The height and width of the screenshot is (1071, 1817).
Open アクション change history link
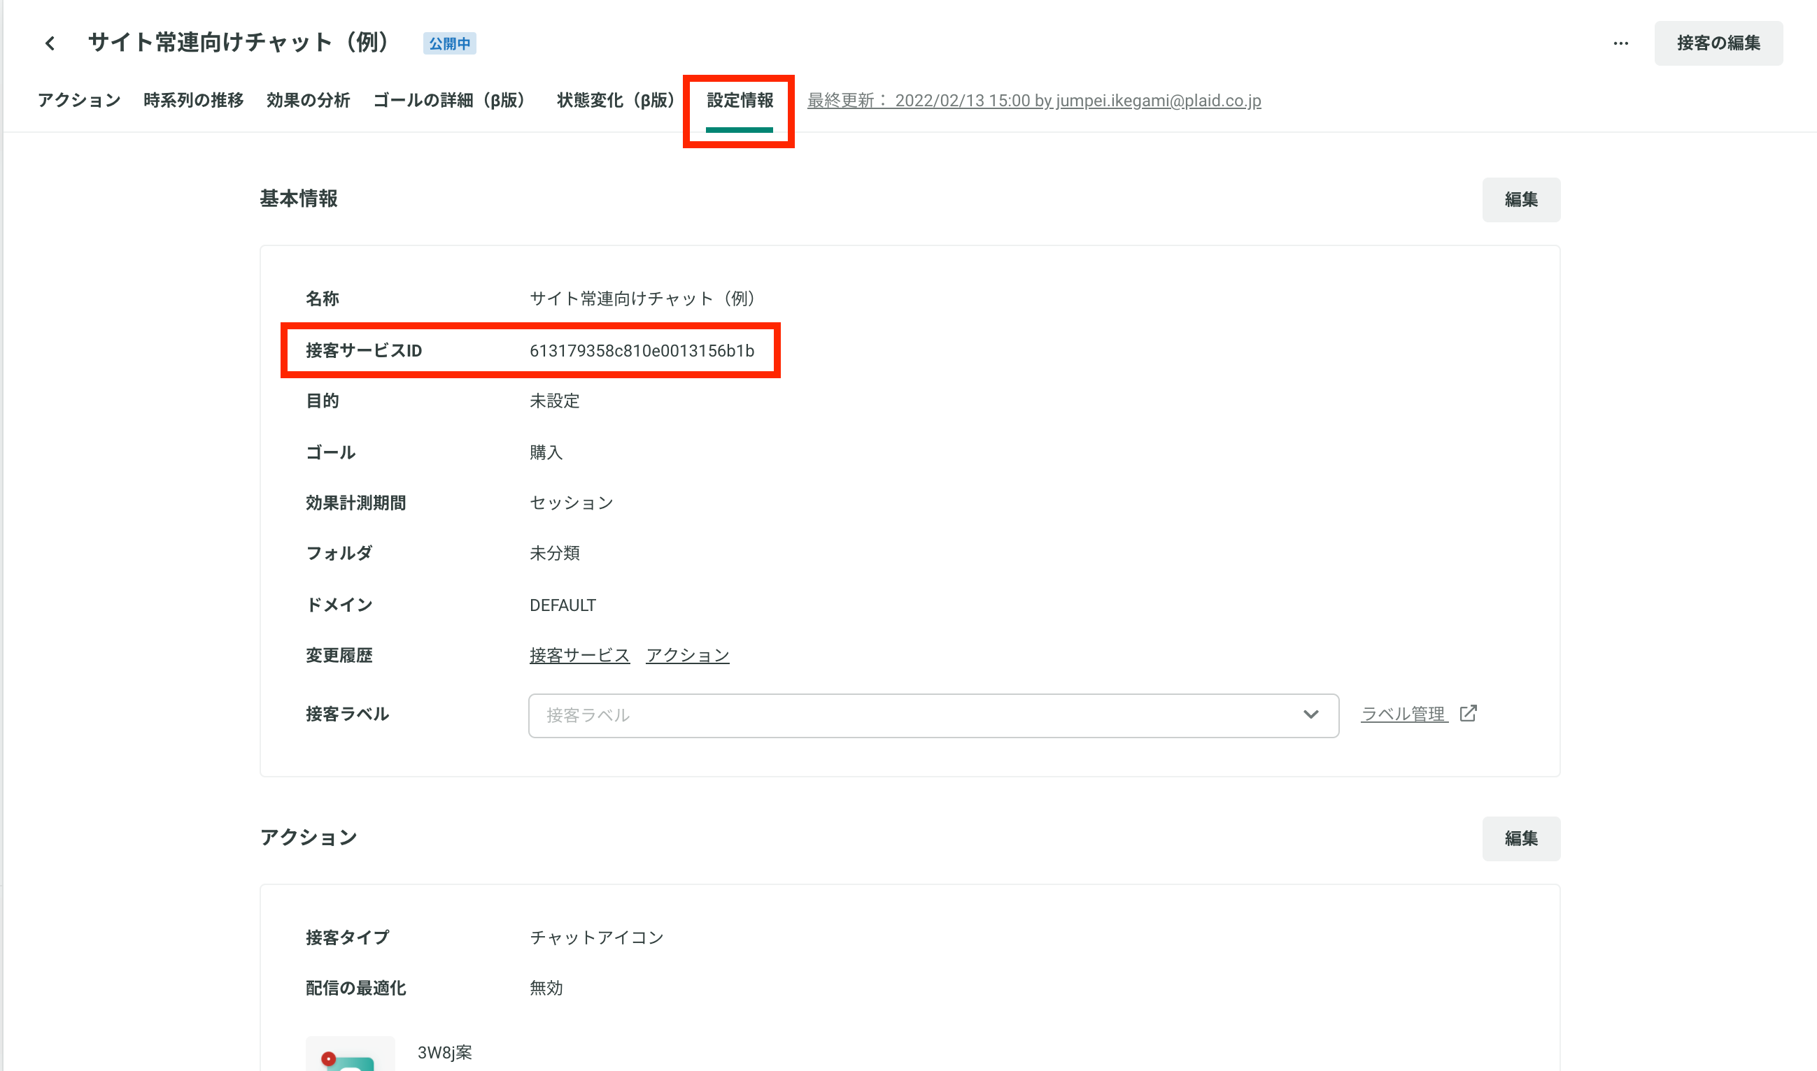(x=688, y=654)
